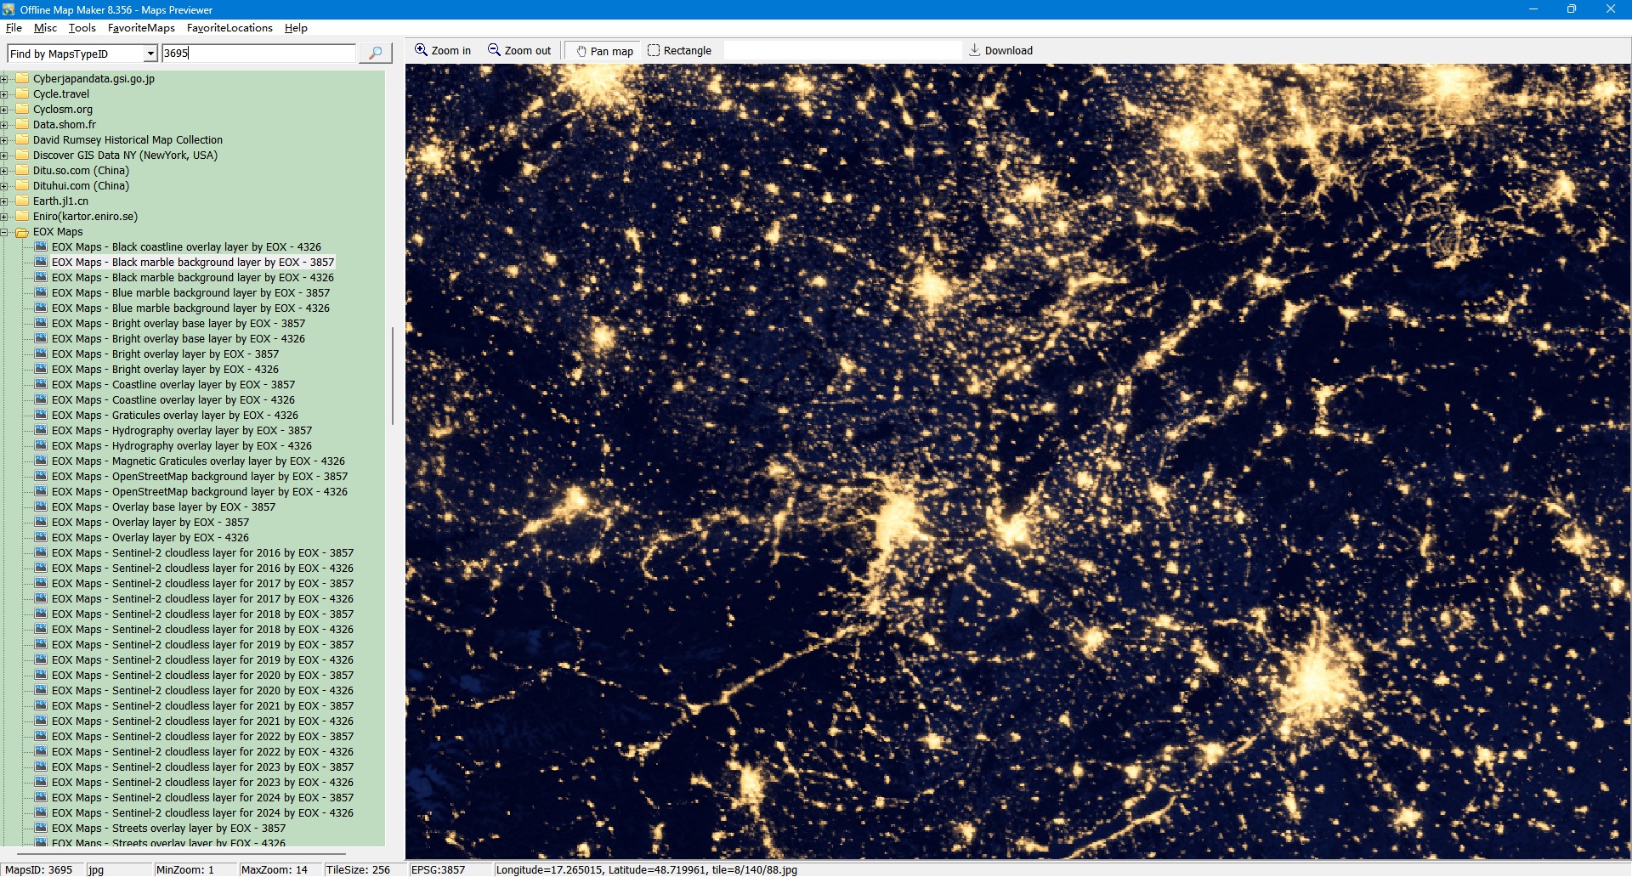Collapse the EOX Maps tree node

click(x=4, y=232)
